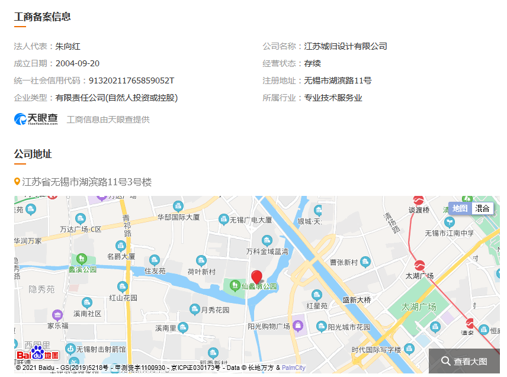Click the registered address 无锡市湖滨路11号
Viewport: 507px width, 377px height.
(338, 80)
